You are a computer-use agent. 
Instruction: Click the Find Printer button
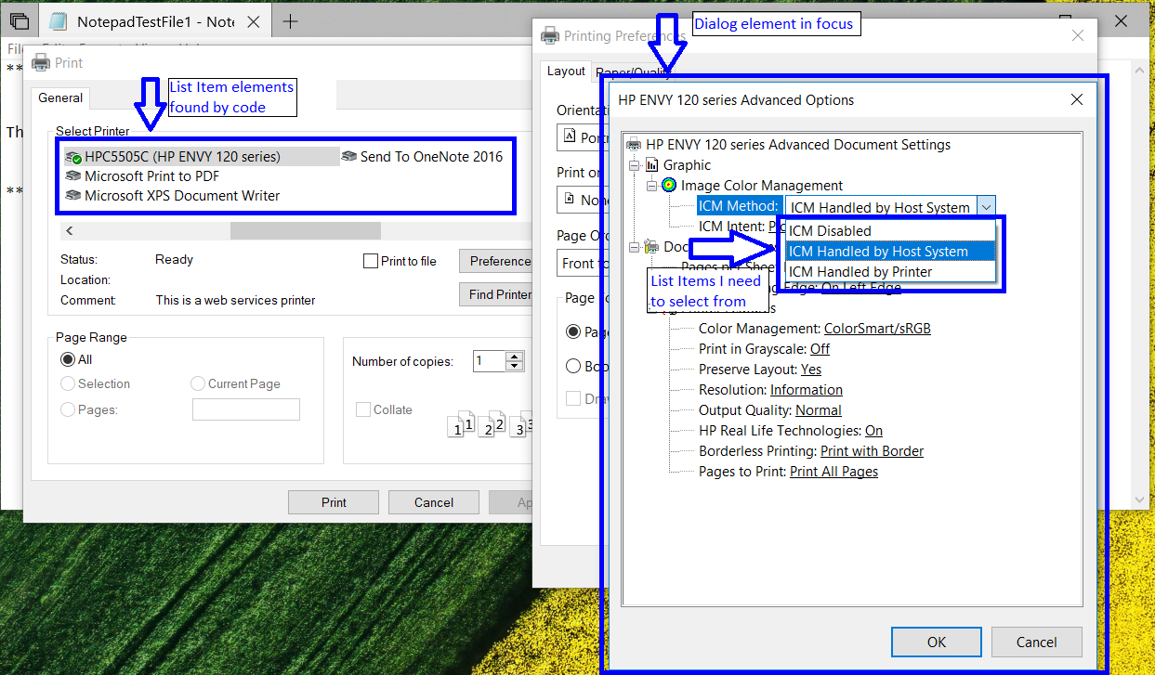pyautogui.click(x=497, y=294)
